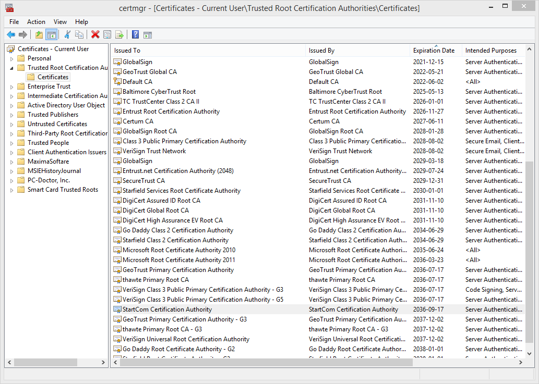This screenshot has width=539, height=384.
Task: Select the Starfield Services Root Certificate Authority name
Action: [x=182, y=191]
